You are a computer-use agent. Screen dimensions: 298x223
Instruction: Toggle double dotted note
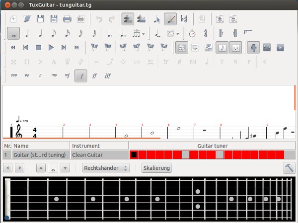pyautogui.click(x=123, y=33)
